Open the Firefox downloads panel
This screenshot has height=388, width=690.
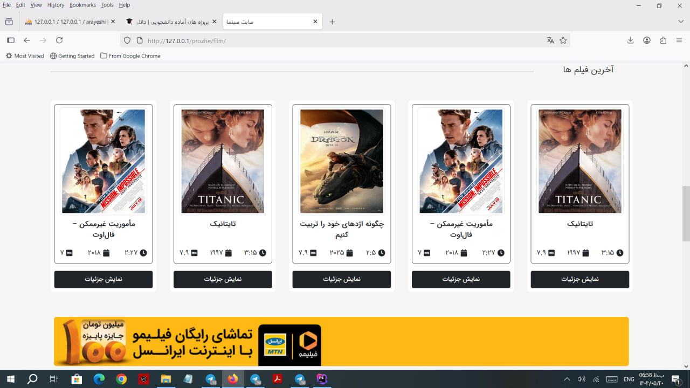coord(630,40)
